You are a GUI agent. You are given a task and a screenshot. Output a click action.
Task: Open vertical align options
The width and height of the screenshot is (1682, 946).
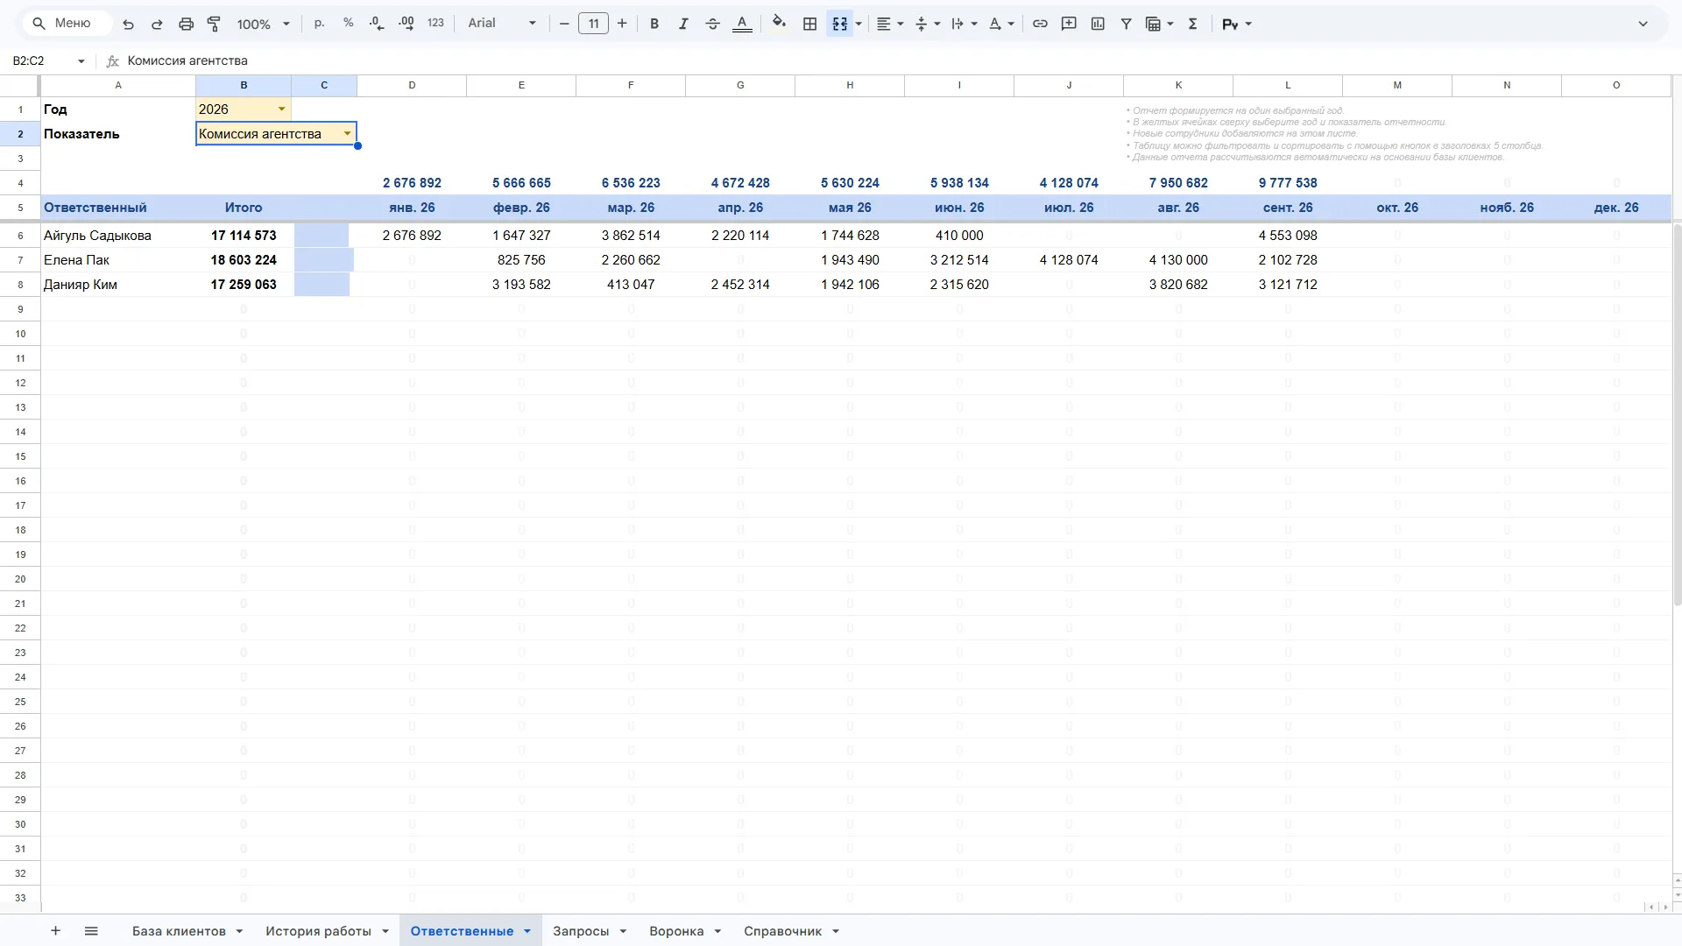click(x=927, y=24)
